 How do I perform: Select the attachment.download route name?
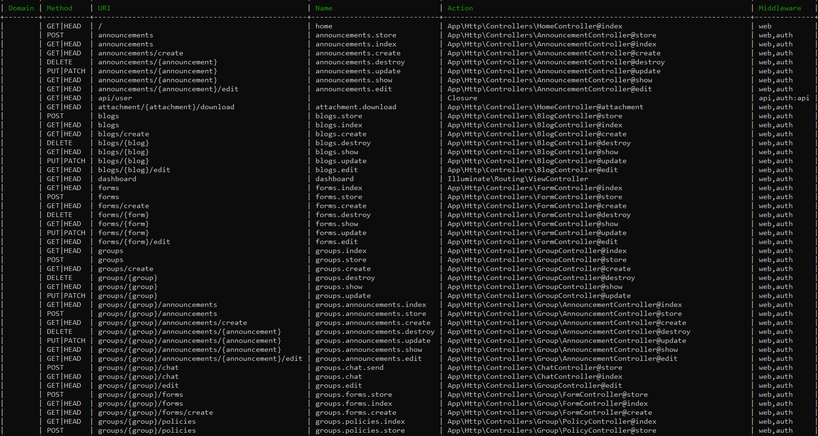[x=356, y=107]
